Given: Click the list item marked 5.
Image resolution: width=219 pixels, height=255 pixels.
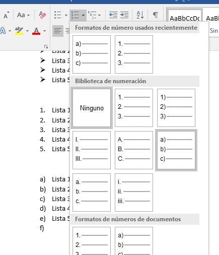Looking at the screenshot, I should click(x=55, y=149).
